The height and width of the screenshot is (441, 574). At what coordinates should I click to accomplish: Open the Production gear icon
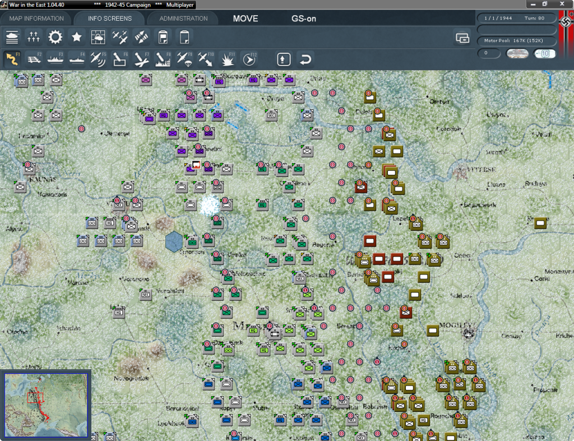(x=55, y=37)
